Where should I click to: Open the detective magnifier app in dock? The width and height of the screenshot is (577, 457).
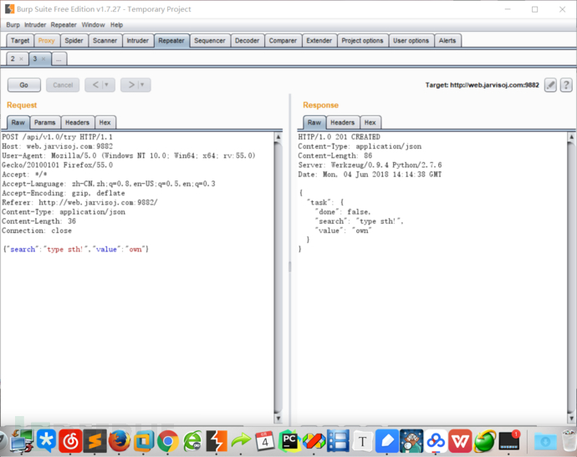click(411, 440)
